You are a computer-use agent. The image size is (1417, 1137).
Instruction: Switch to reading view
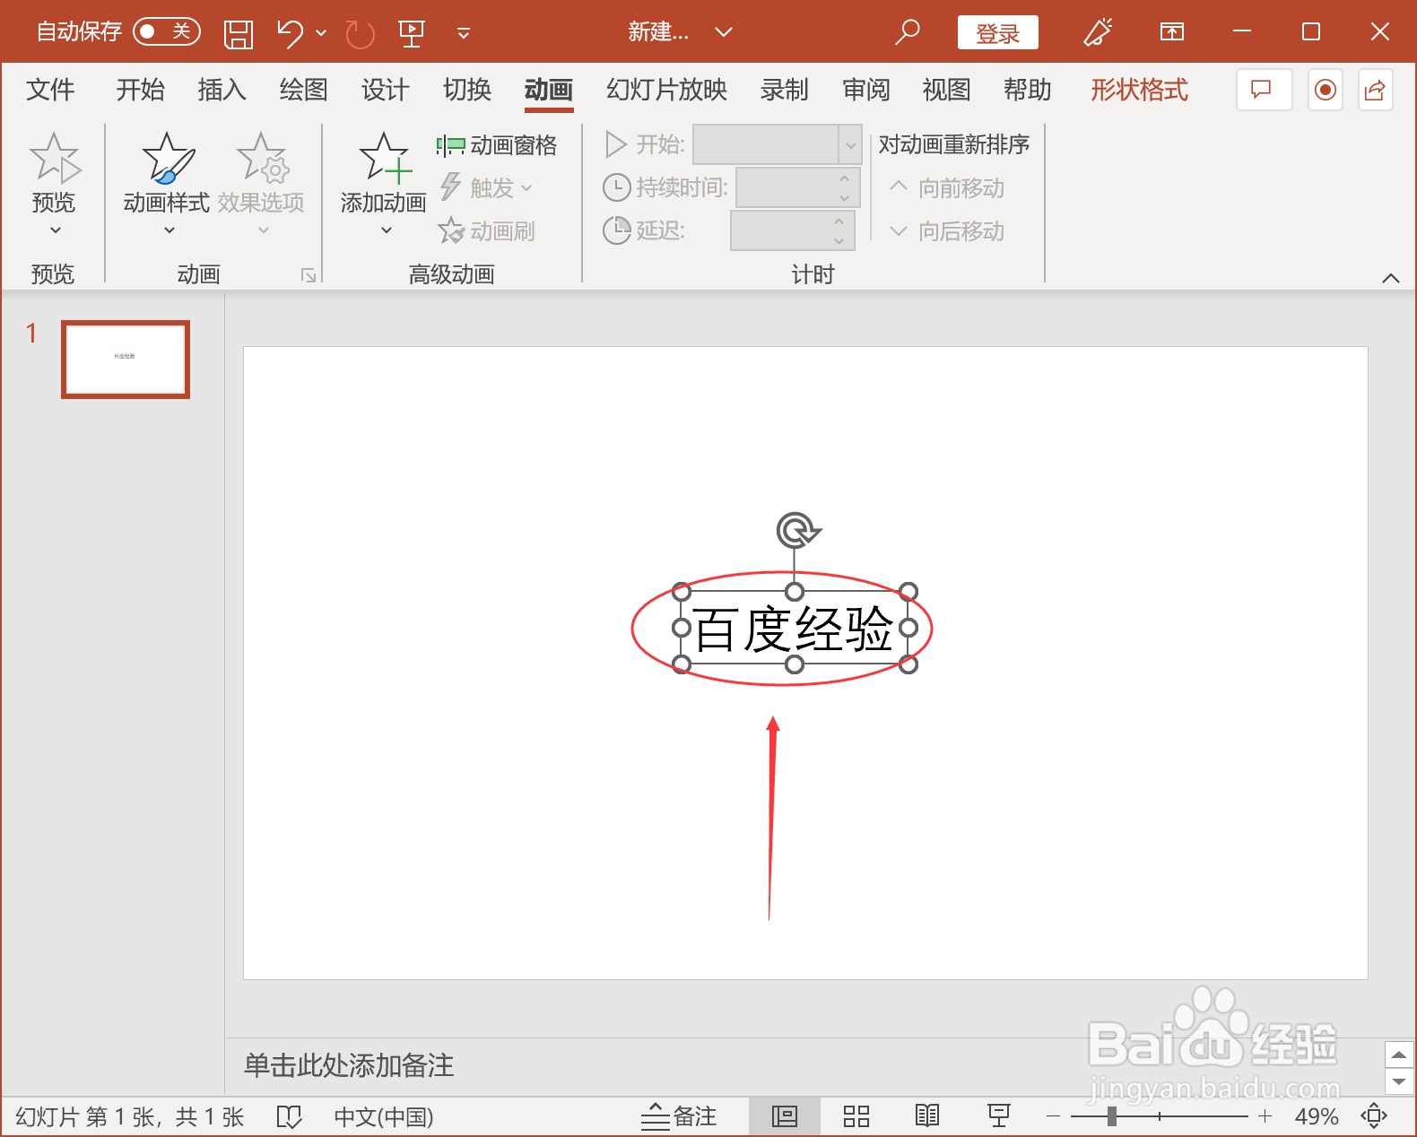click(927, 1117)
